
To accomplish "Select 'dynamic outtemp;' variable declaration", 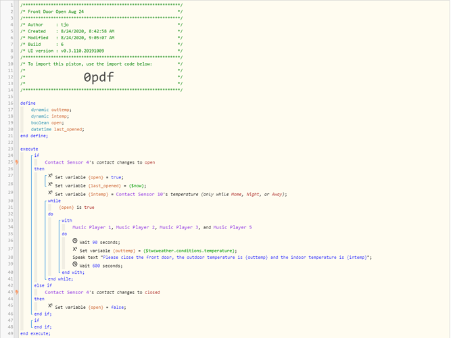I will (51, 110).
